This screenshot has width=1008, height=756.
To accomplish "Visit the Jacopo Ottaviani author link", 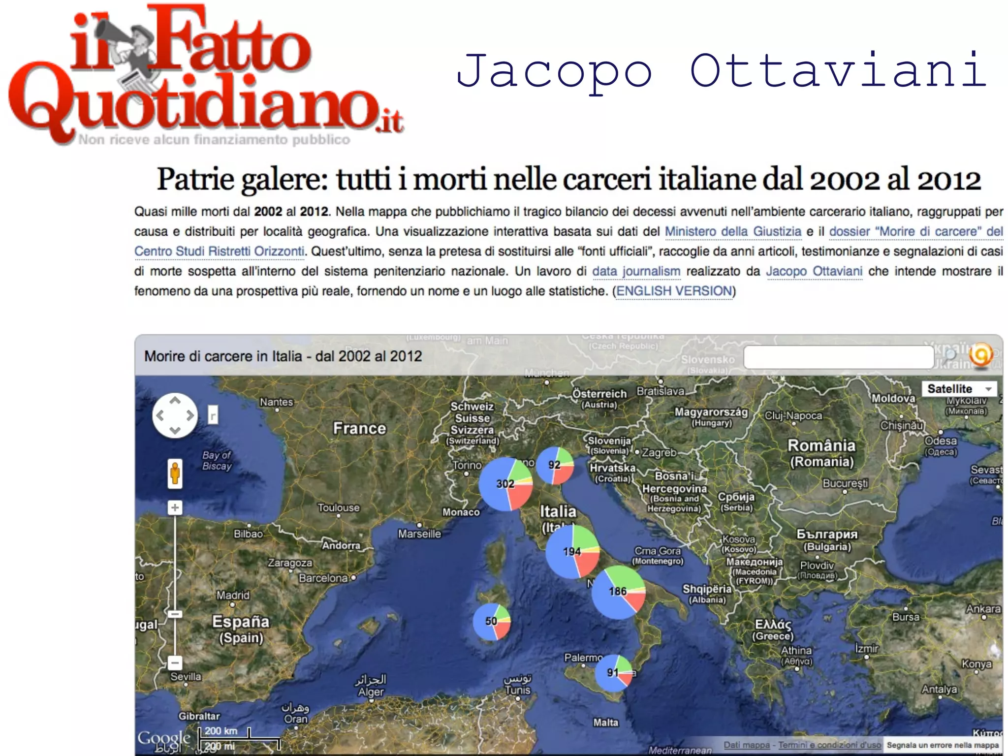I will pos(814,271).
